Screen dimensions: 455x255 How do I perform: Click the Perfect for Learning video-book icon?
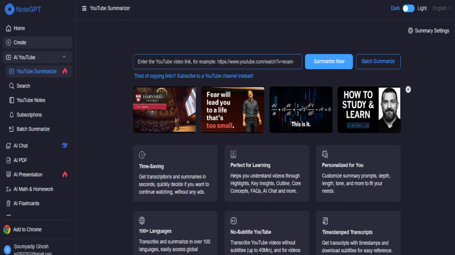click(x=233, y=155)
